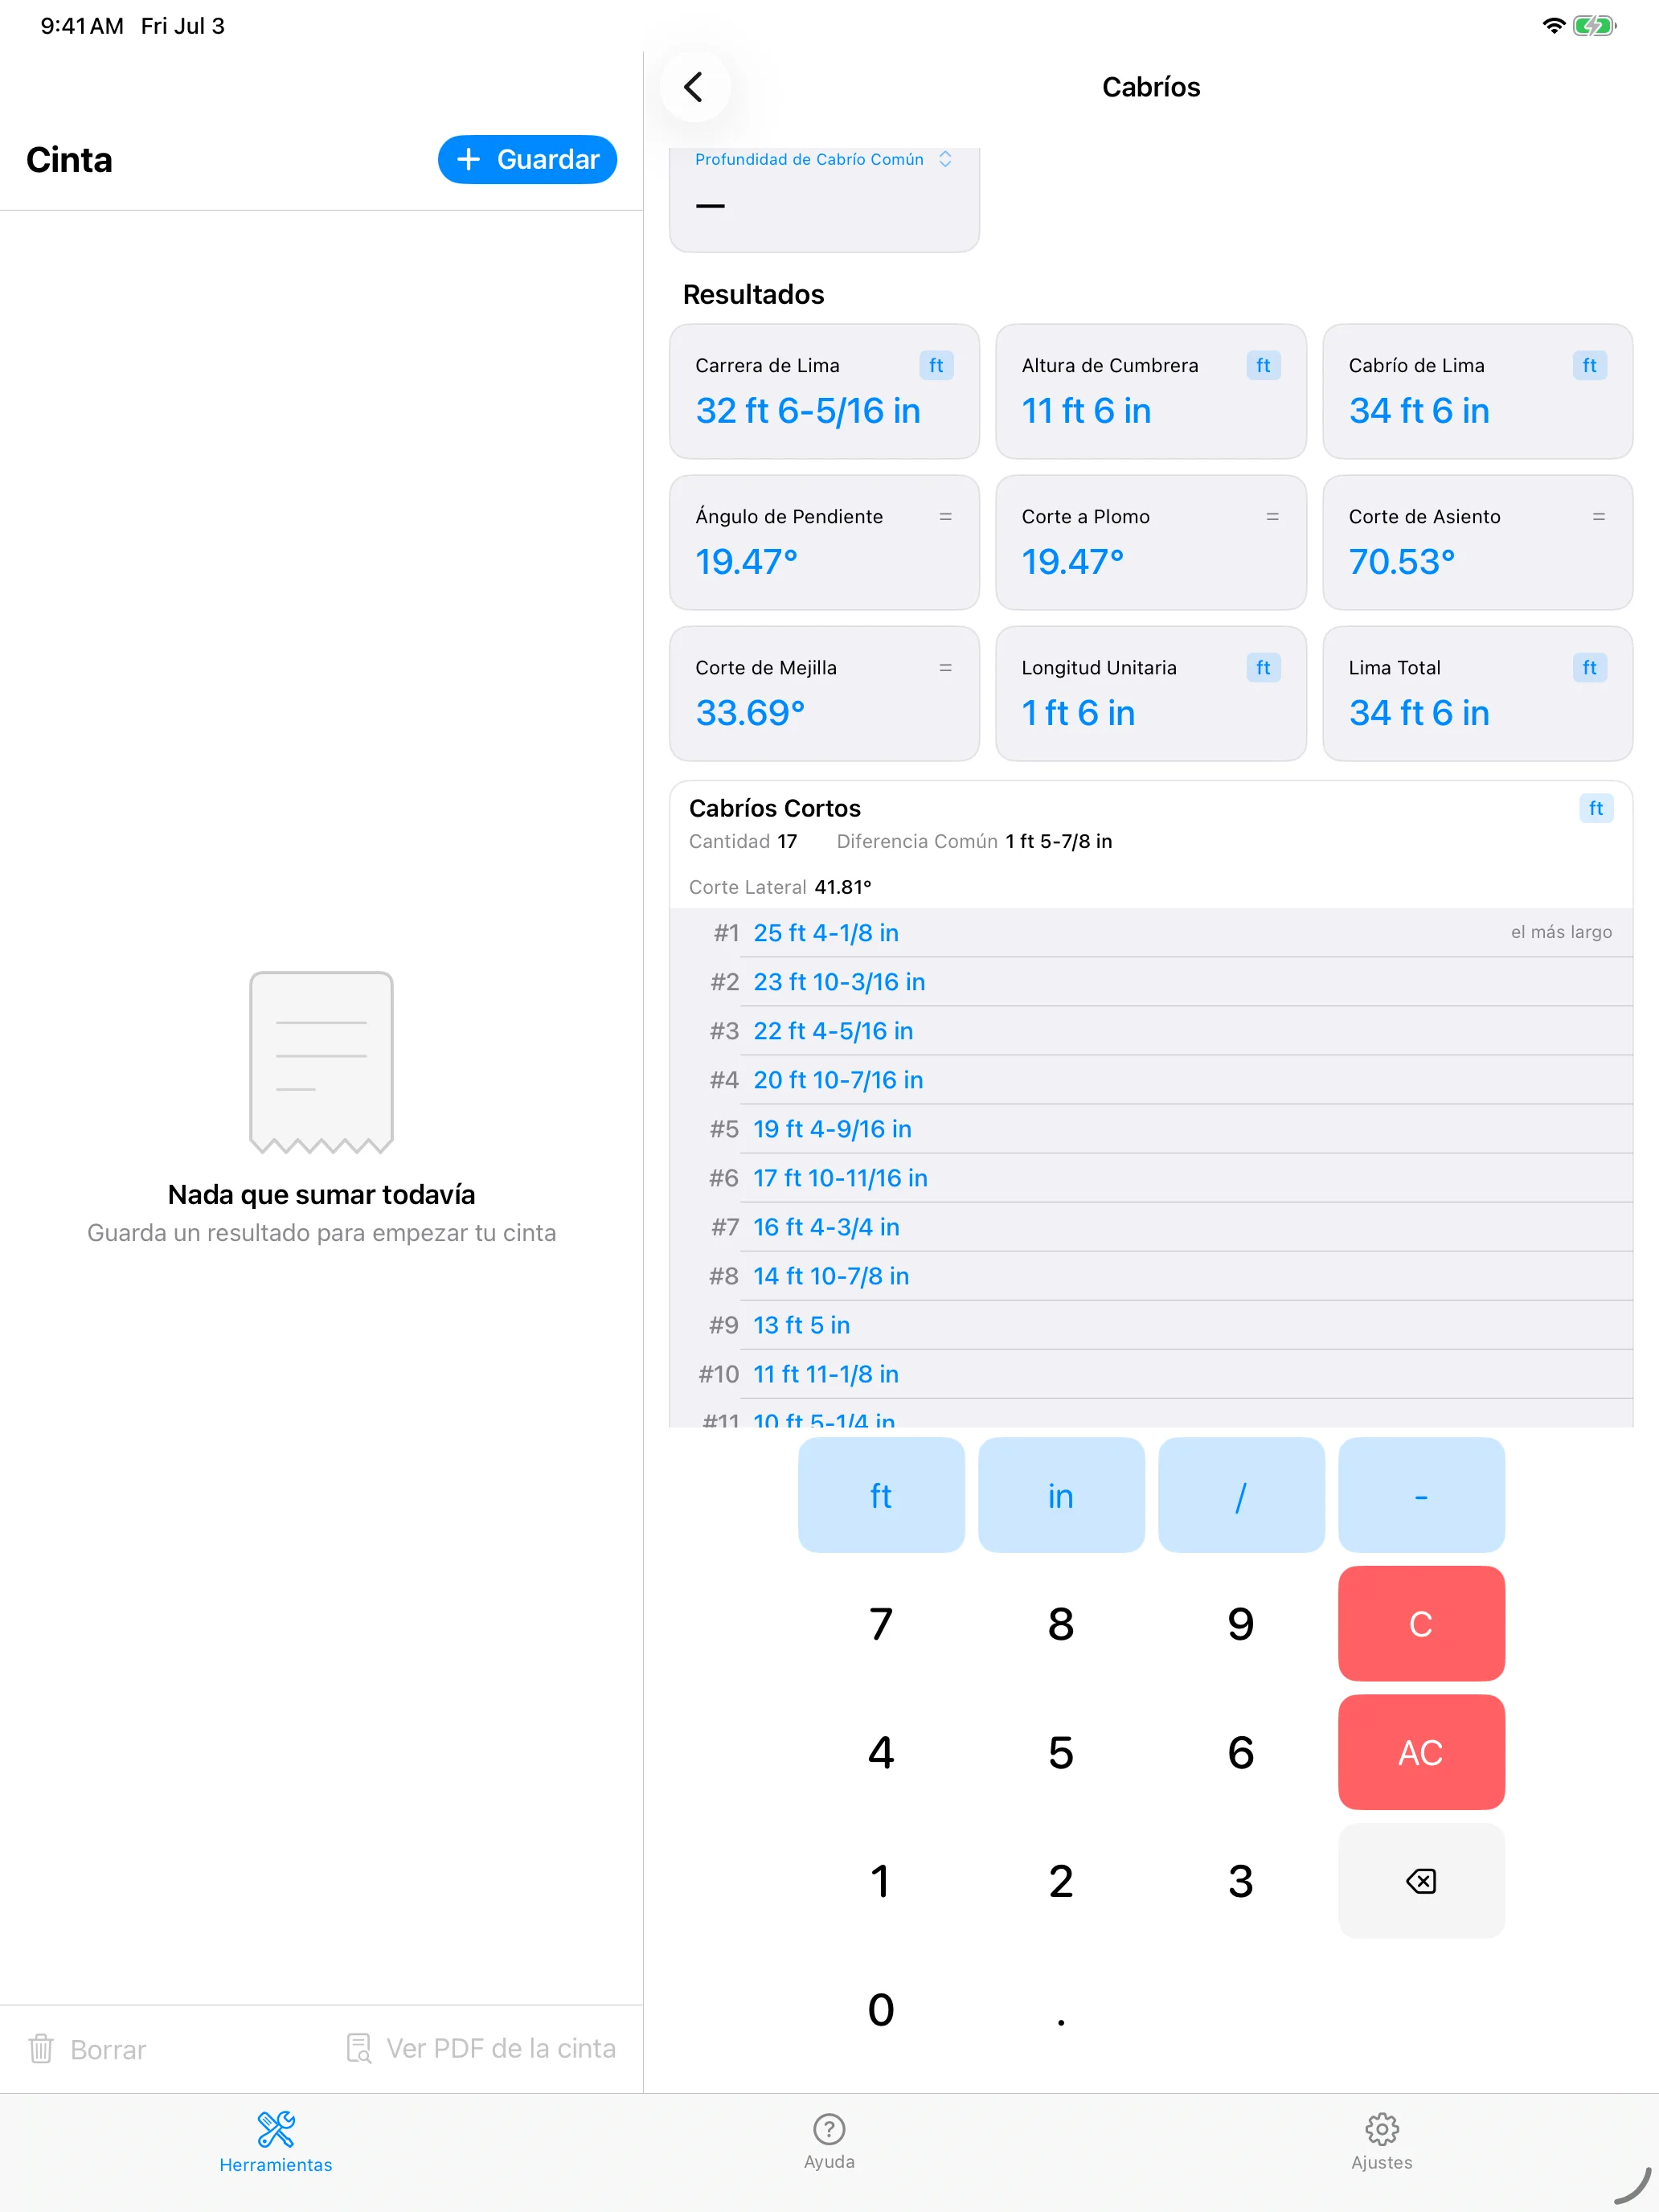This screenshot has height=2212, width=1659.
Task: Go back using the chevron arrow
Action: click(694, 87)
